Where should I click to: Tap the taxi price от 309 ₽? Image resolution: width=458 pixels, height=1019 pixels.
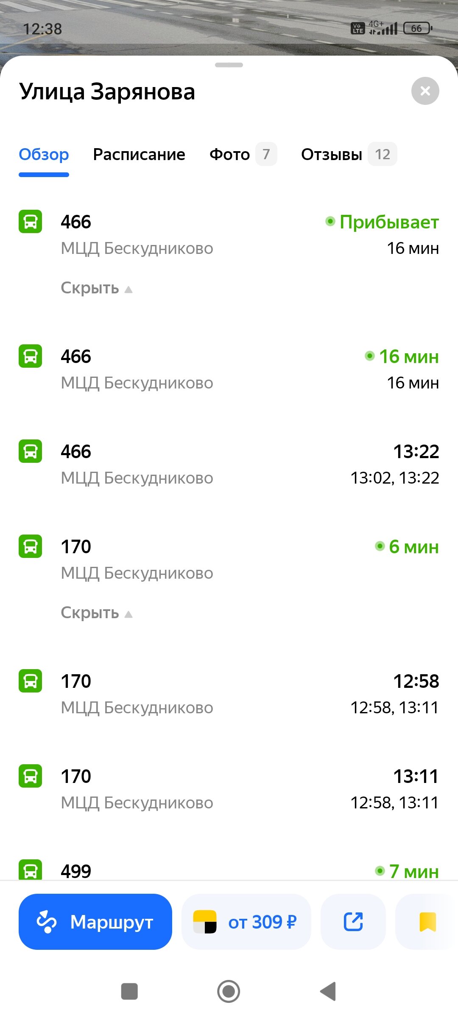(262, 922)
